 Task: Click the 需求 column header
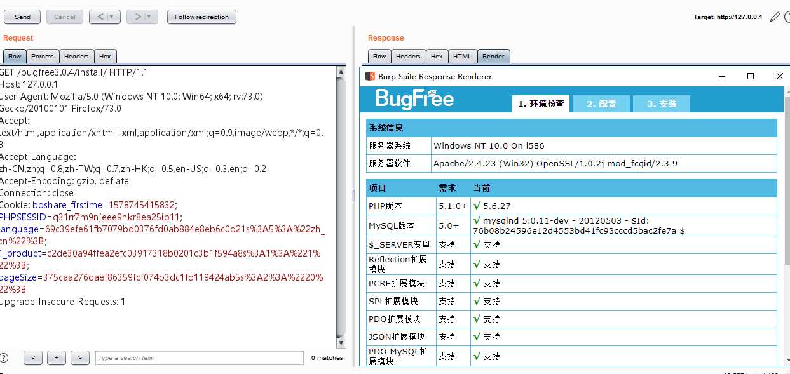click(447, 189)
